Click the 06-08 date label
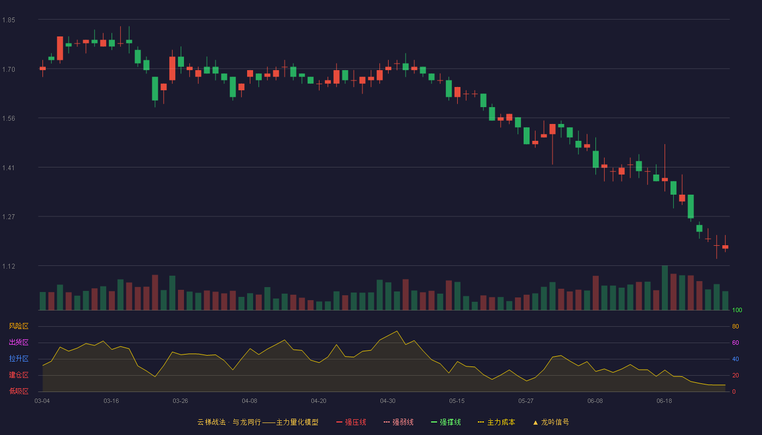 click(x=595, y=401)
